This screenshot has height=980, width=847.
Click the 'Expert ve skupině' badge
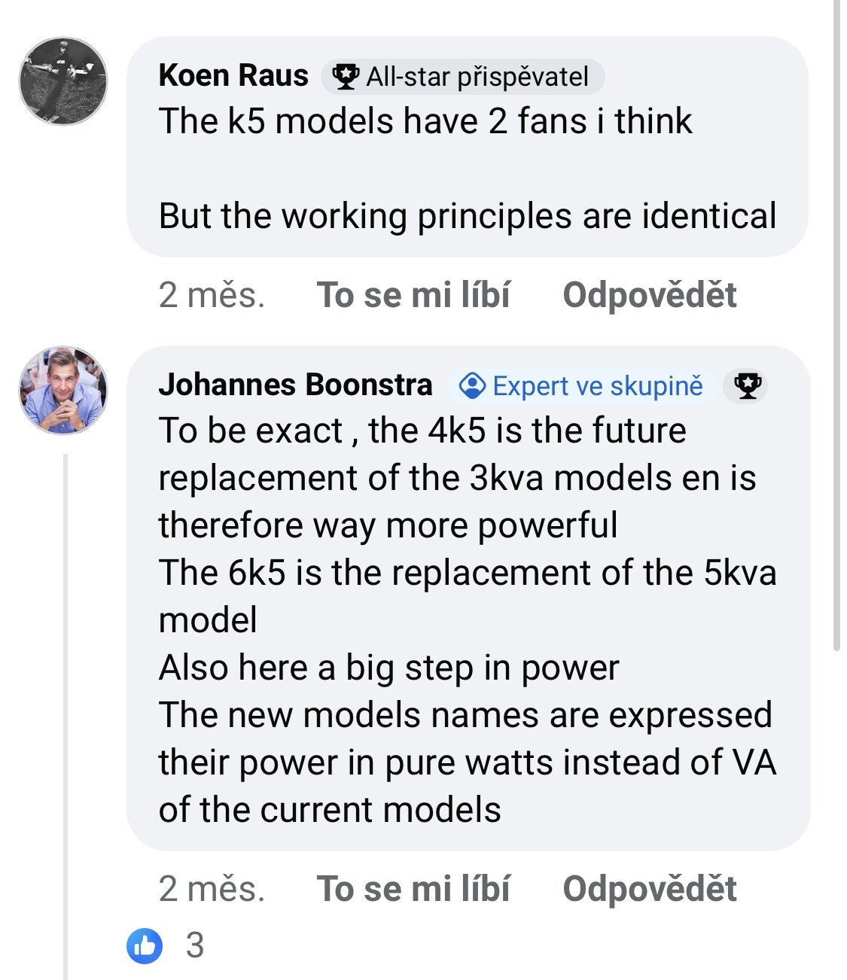[x=582, y=386]
